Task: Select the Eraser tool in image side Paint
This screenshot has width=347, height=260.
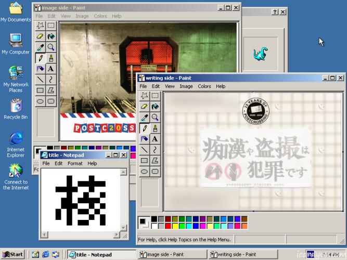Action: point(40,36)
